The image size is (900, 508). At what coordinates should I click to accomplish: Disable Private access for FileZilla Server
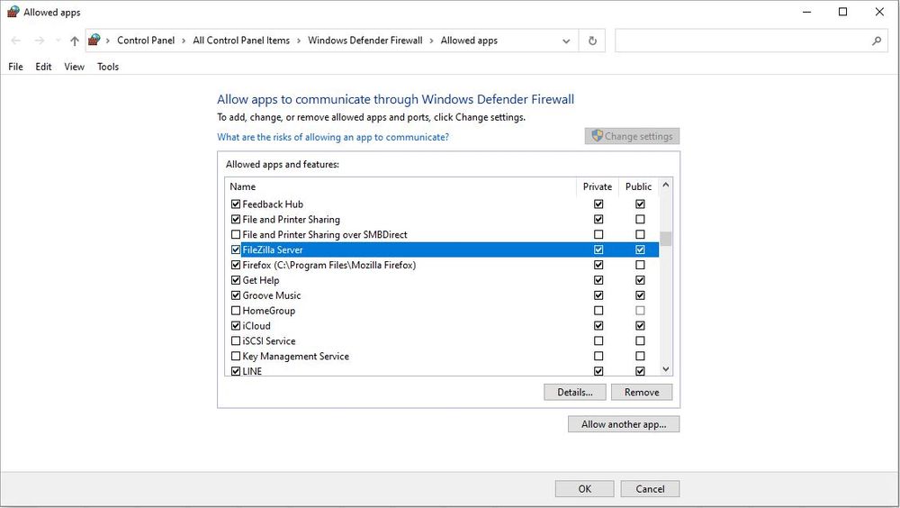tap(598, 249)
